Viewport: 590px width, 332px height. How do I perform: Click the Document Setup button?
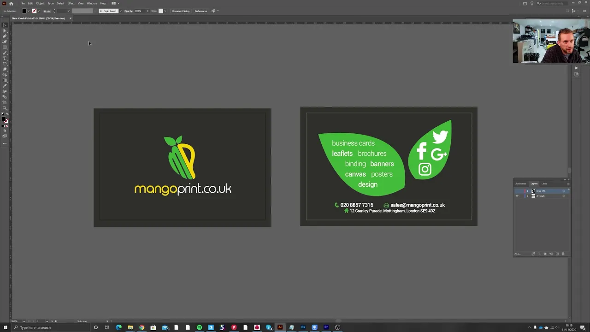[181, 11]
